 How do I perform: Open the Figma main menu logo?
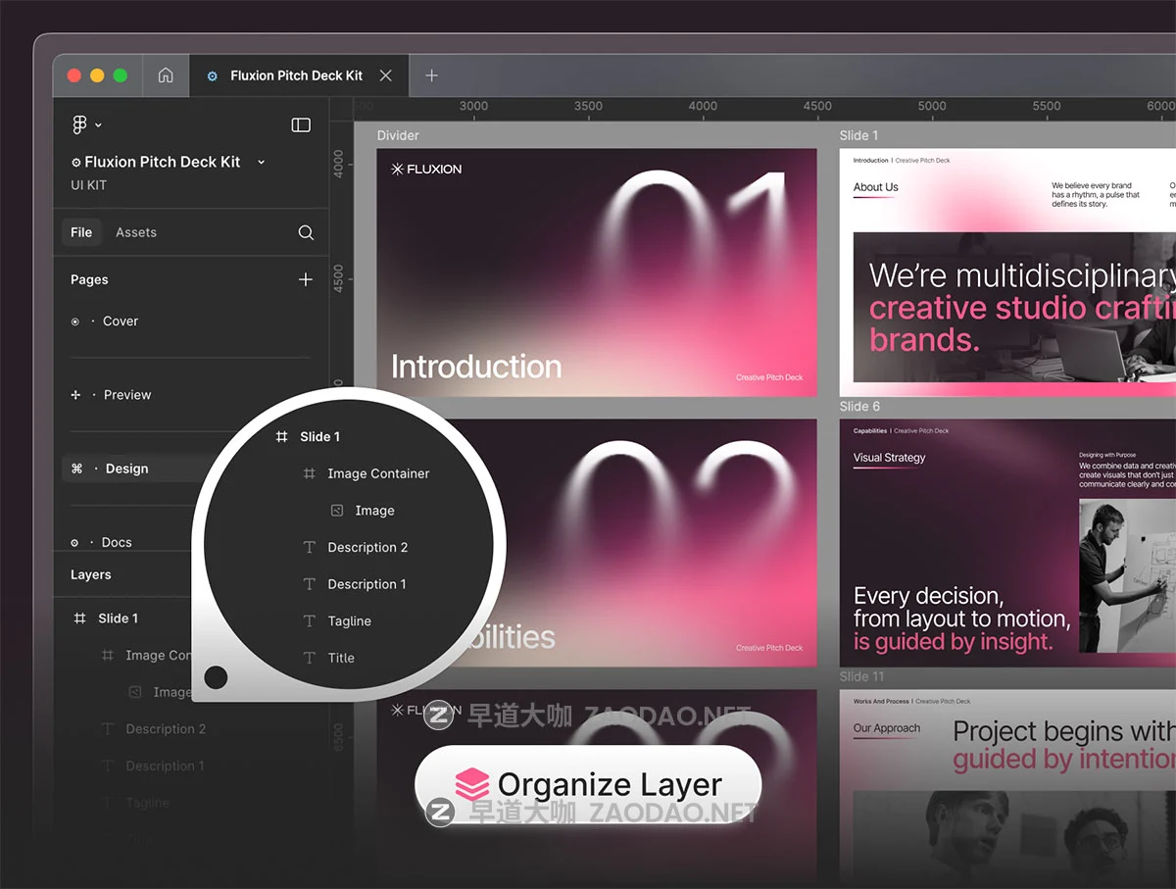pyautogui.click(x=80, y=124)
